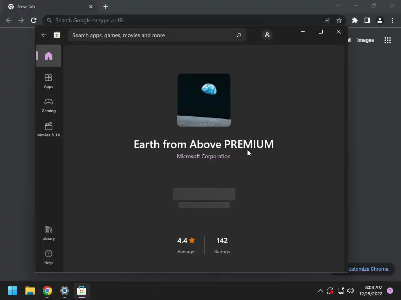Screen dimensions: 401x300
Task: Open the Gaming section in Store
Action: (x=48, y=105)
